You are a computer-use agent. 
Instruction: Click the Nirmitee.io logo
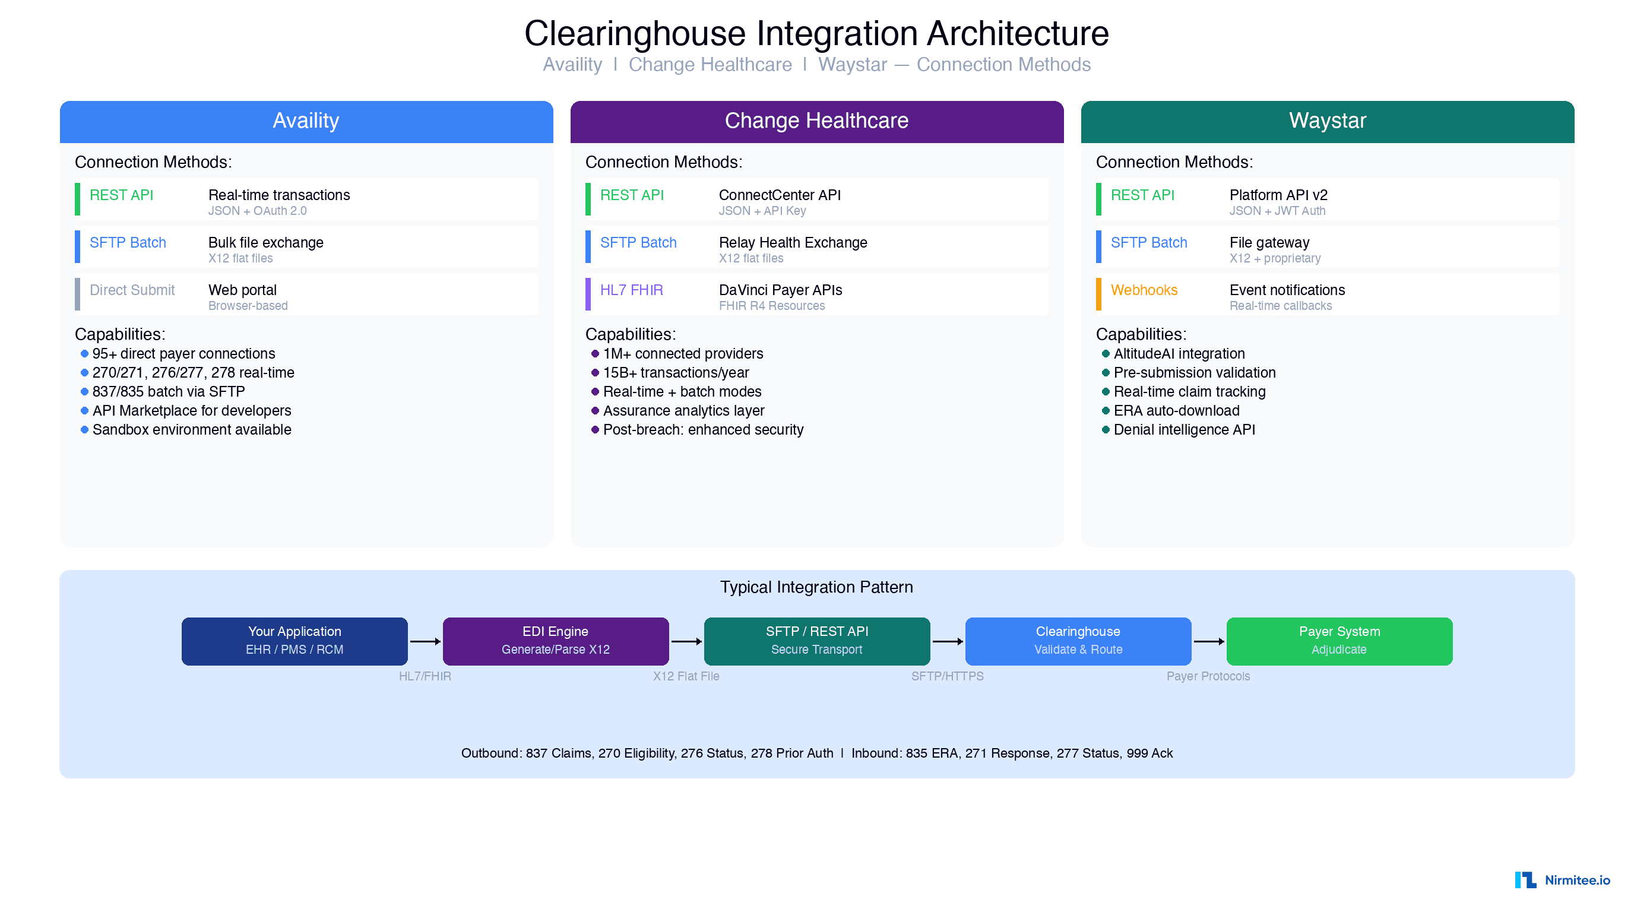click(x=1562, y=880)
